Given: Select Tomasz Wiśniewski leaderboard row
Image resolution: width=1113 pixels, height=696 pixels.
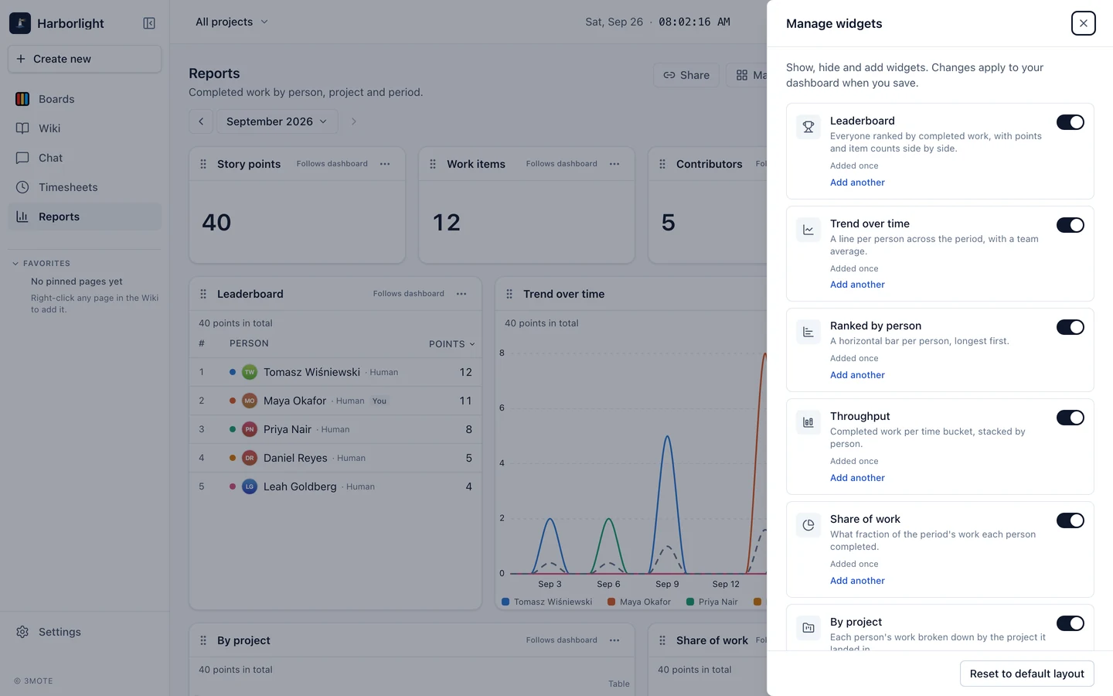Looking at the screenshot, I should coord(335,372).
